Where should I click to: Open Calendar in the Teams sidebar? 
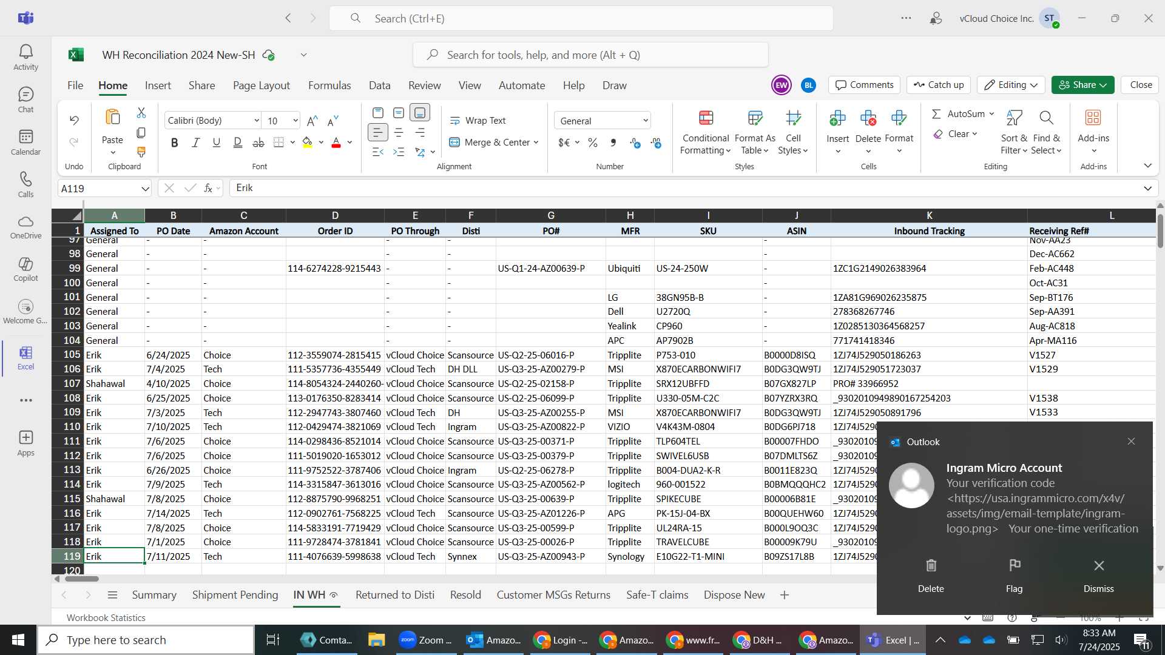pos(25,143)
